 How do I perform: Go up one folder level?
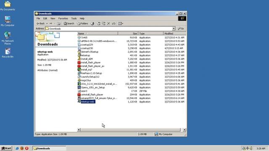coord(58,23)
